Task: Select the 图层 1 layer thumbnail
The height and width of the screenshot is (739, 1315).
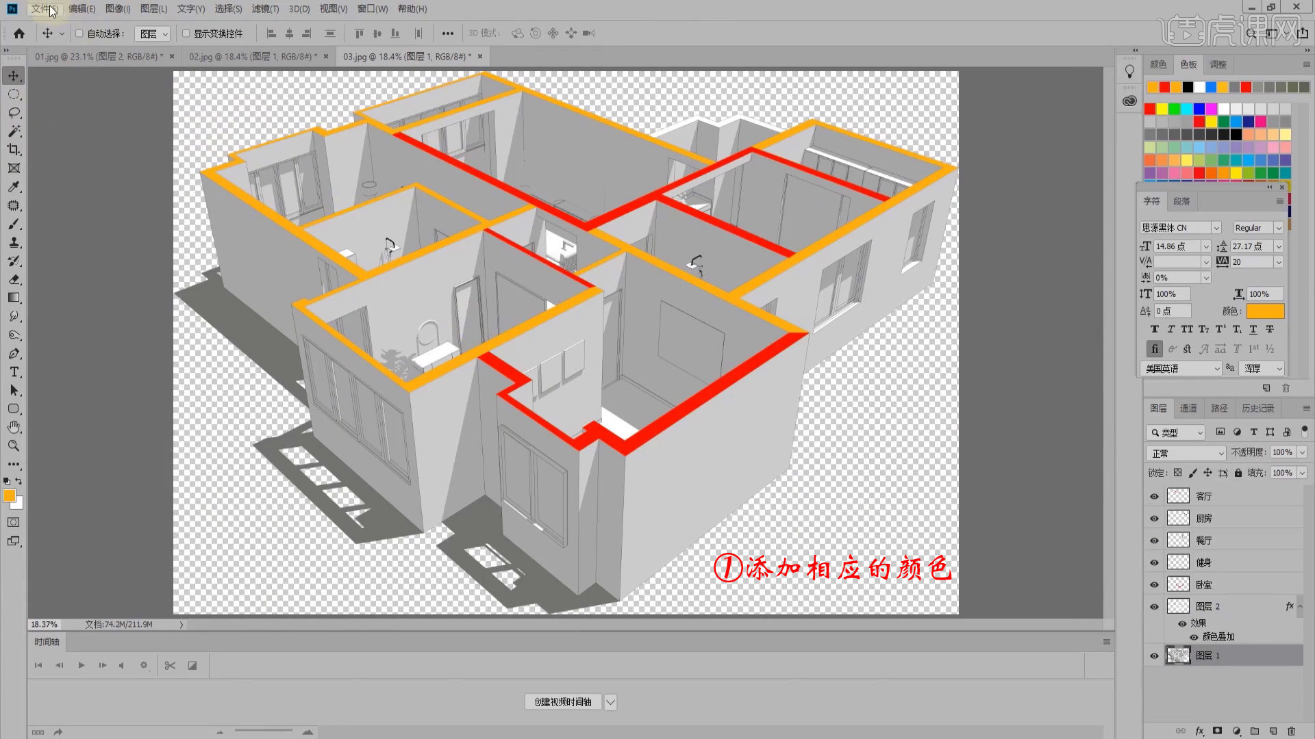Action: (1178, 656)
